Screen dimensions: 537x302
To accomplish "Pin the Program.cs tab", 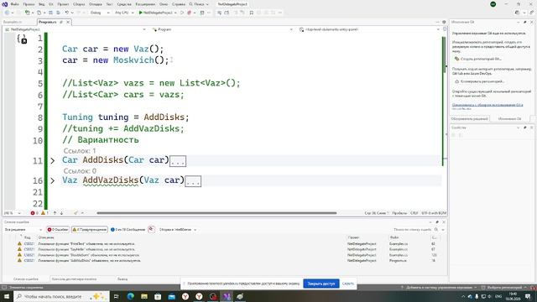I will click(x=61, y=22).
